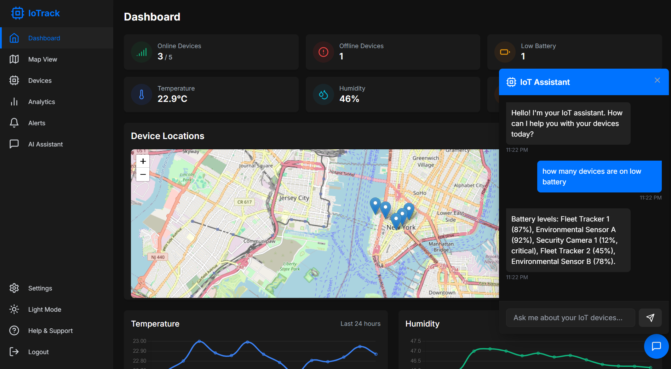
Task: Toggle the floating chat bubble button
Action: coord(656,346)
